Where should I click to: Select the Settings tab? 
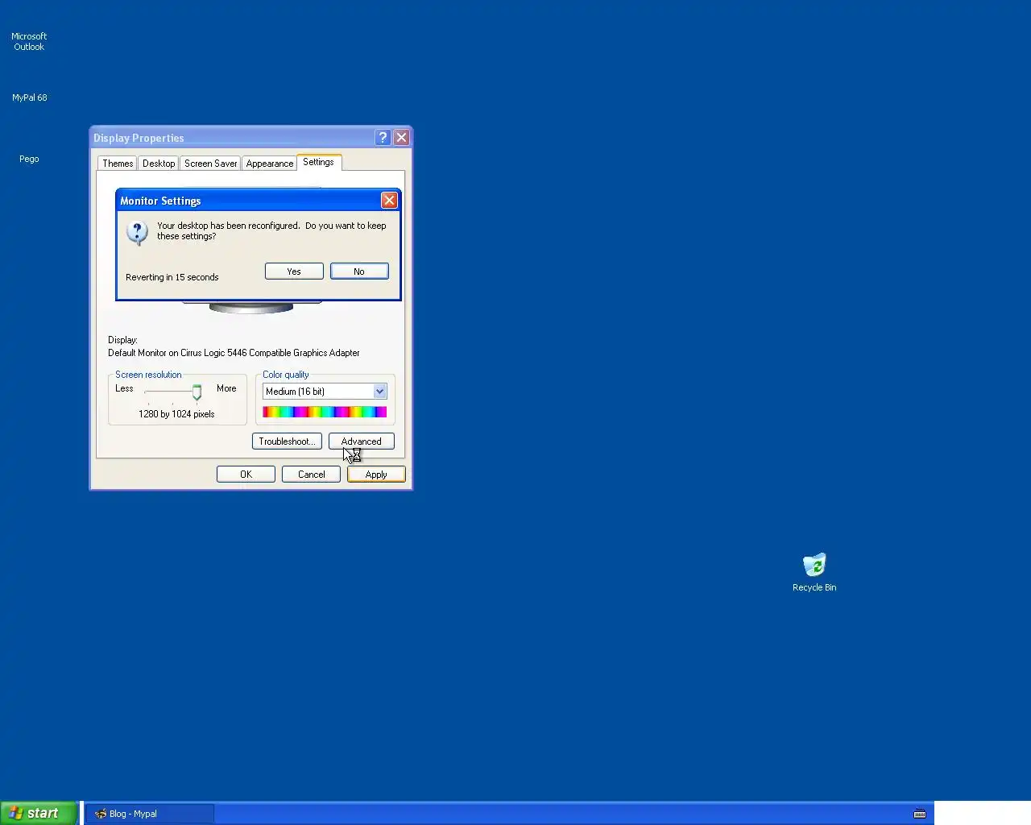tap(319, 162)
